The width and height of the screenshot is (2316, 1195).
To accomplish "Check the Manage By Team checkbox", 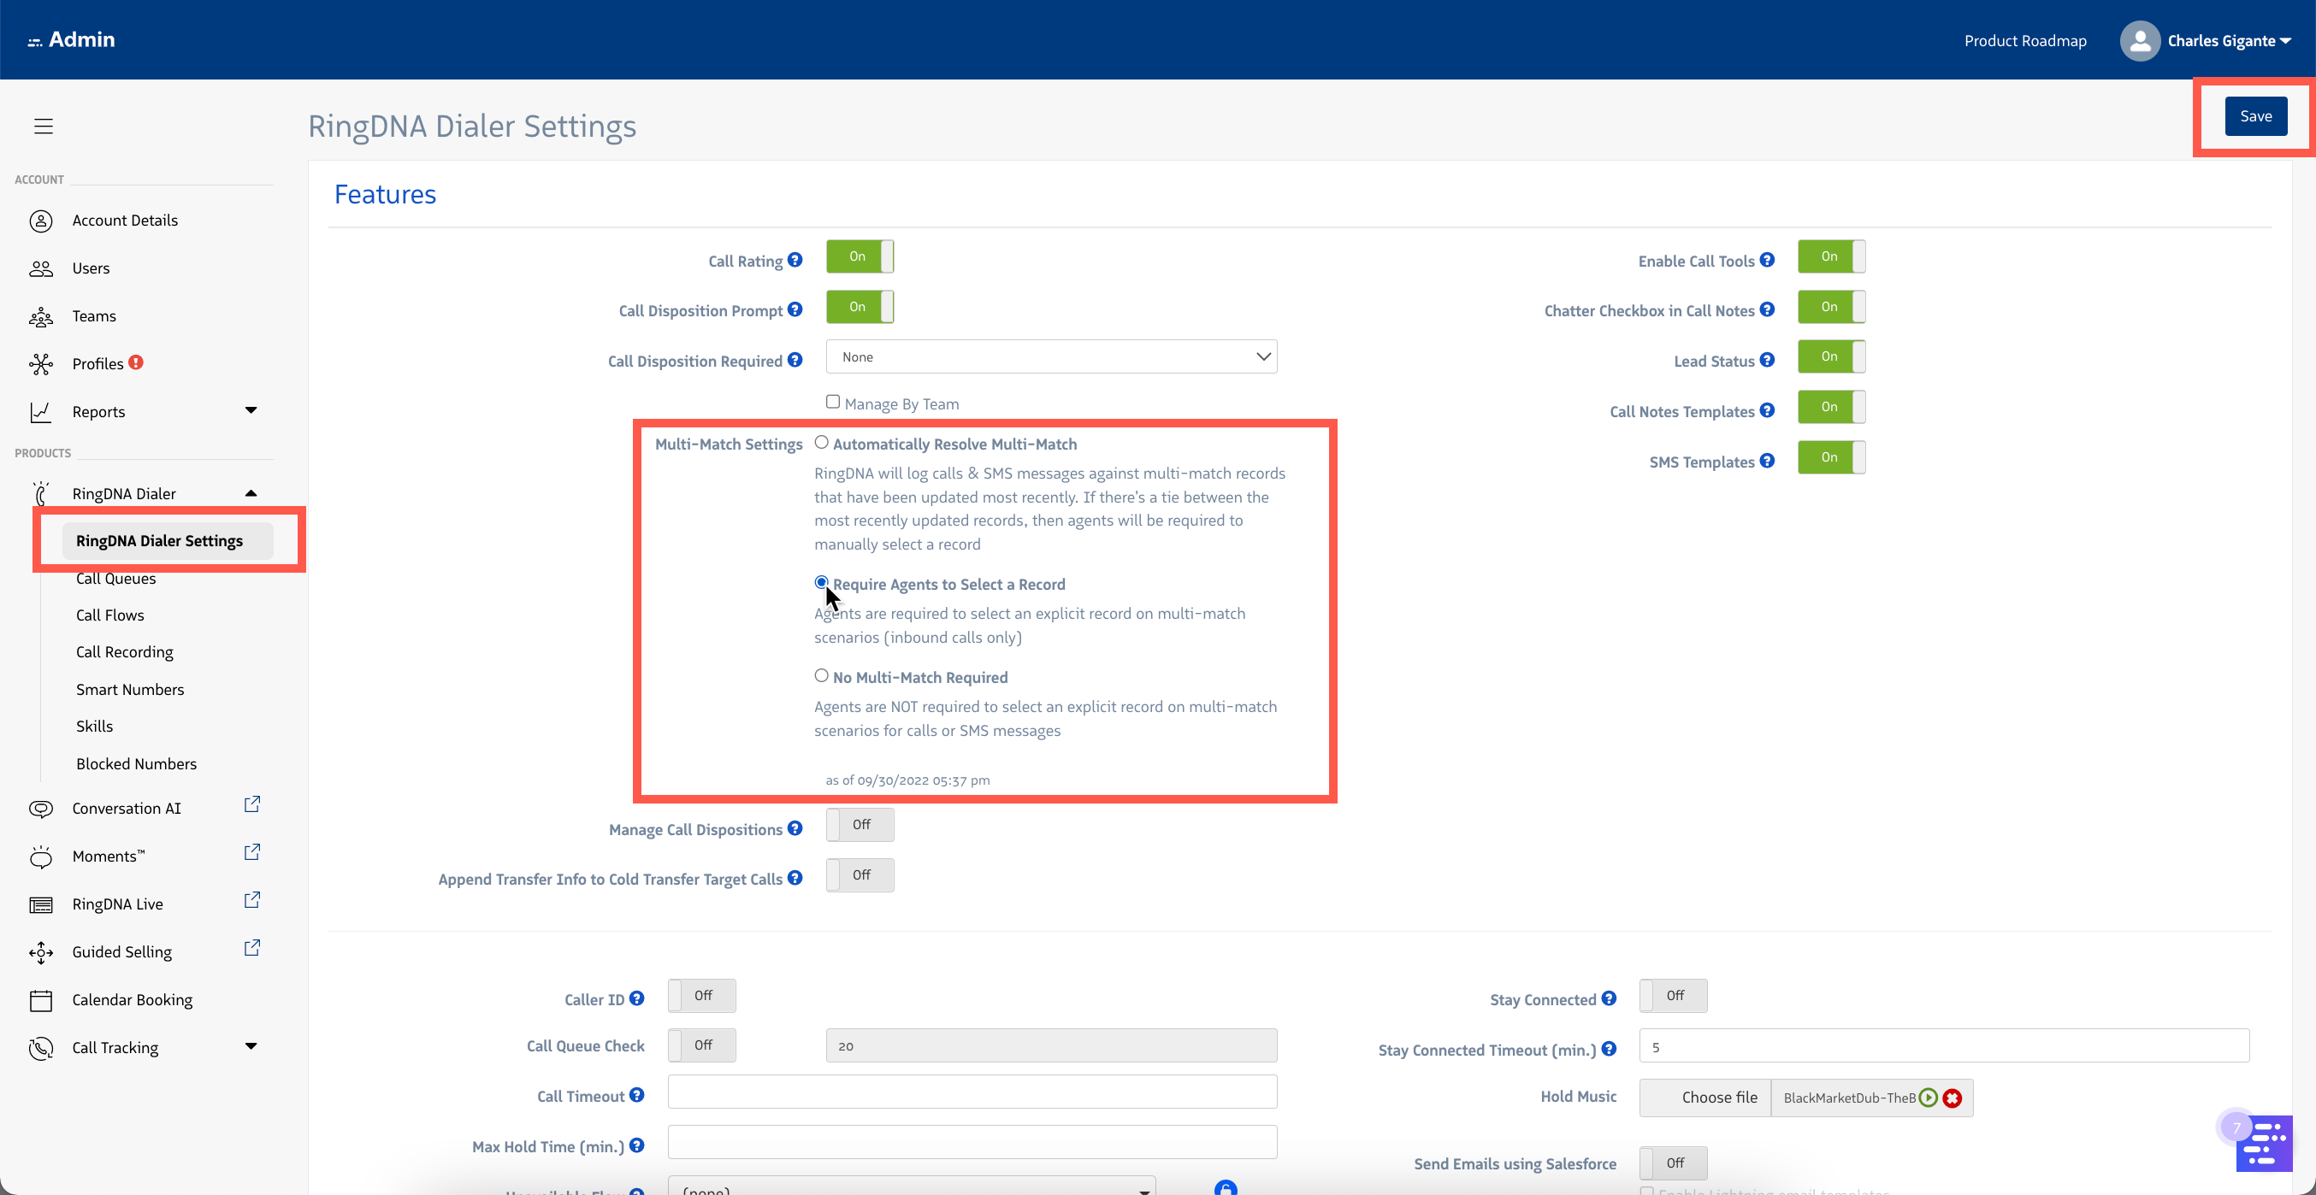I will [x=832, y=402].
